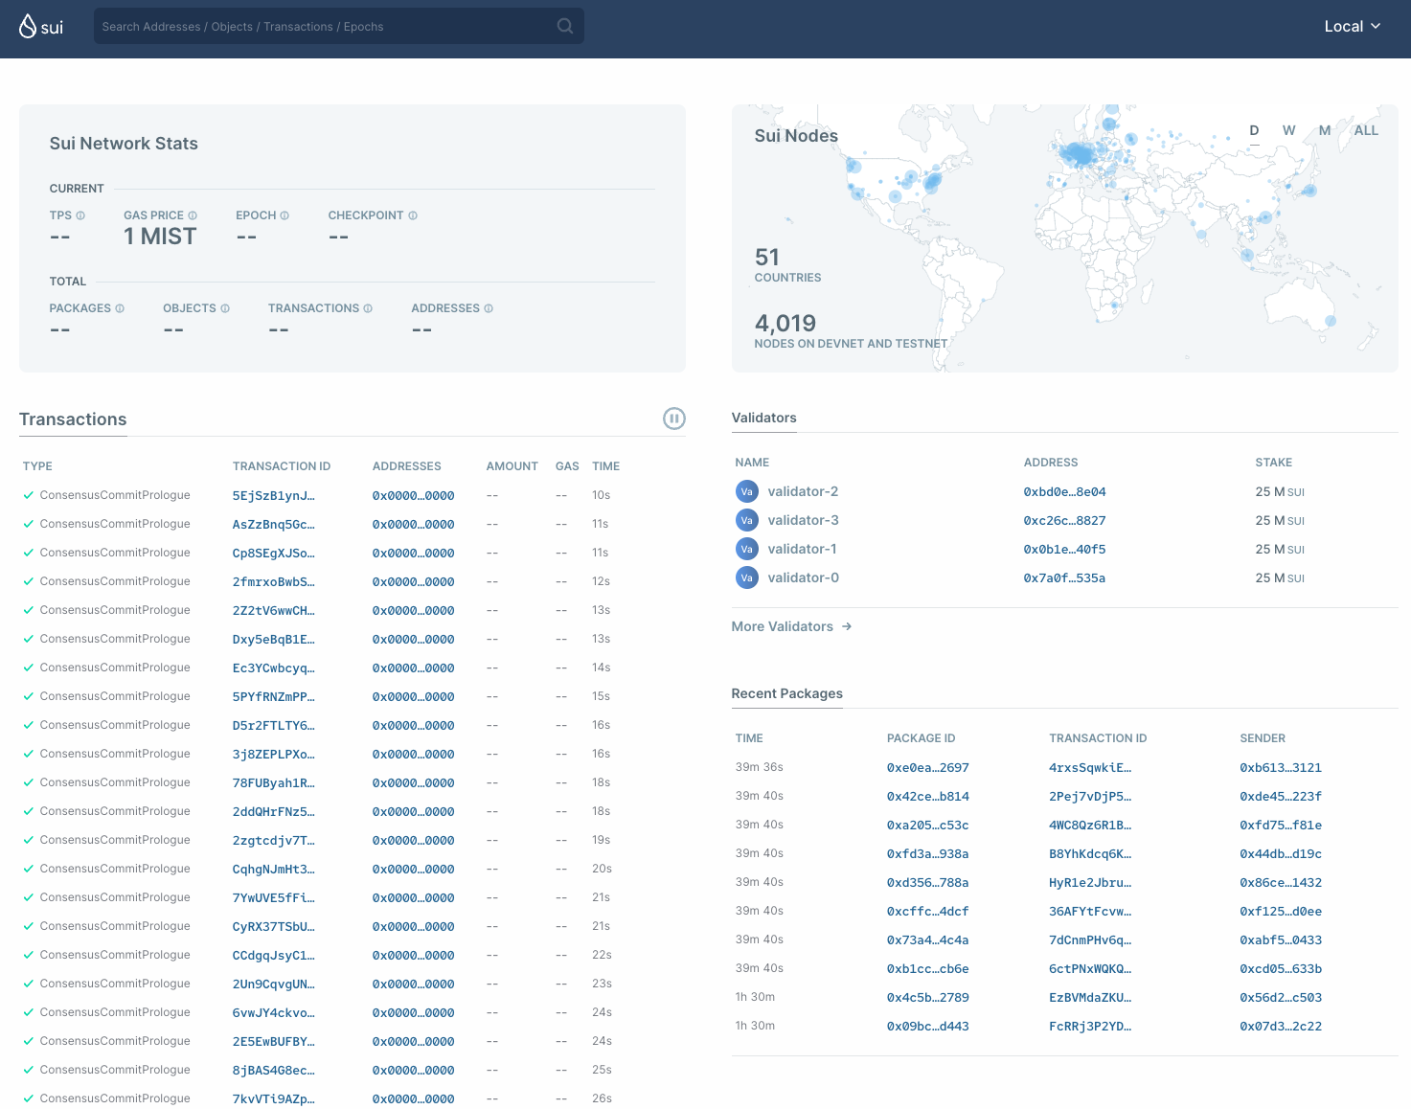Click the validator-3 avatar icon
Image resolution: width=1411 pixels, height=1109 pixels.
tap(746, 520)
